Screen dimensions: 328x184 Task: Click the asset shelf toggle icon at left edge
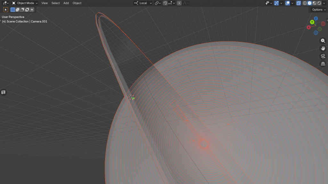tap(3, 92)
